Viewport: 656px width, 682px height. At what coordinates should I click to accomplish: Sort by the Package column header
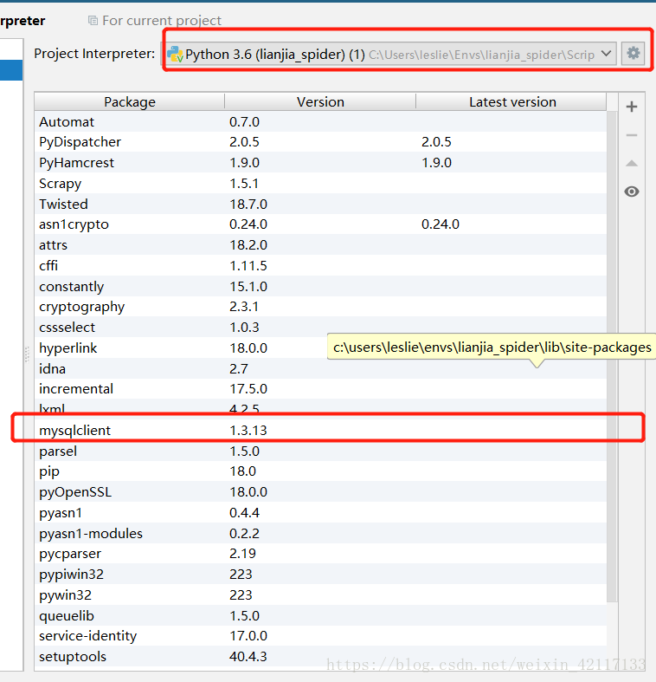pos(130,101)
